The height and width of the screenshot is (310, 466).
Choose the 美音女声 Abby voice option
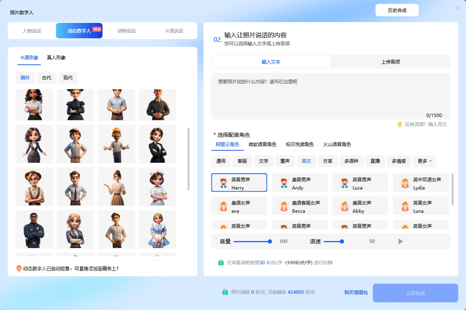pos(360,206)
